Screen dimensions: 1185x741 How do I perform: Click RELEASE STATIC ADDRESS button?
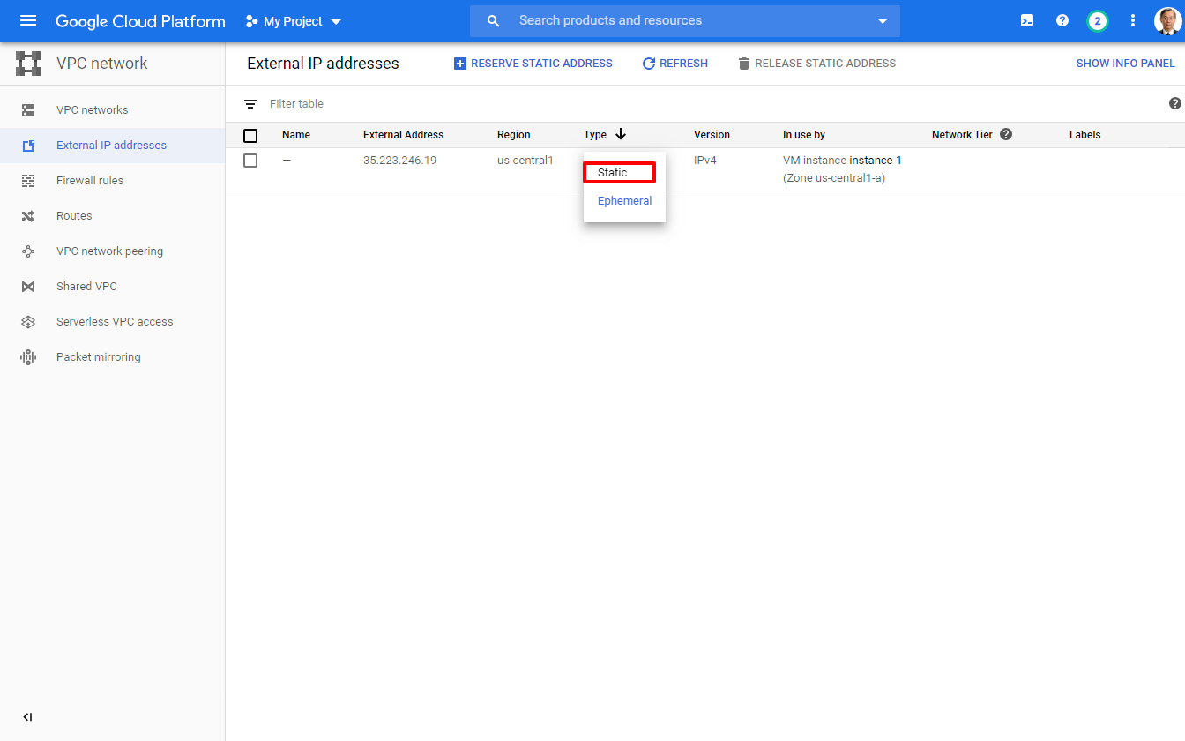coord(816,64)
